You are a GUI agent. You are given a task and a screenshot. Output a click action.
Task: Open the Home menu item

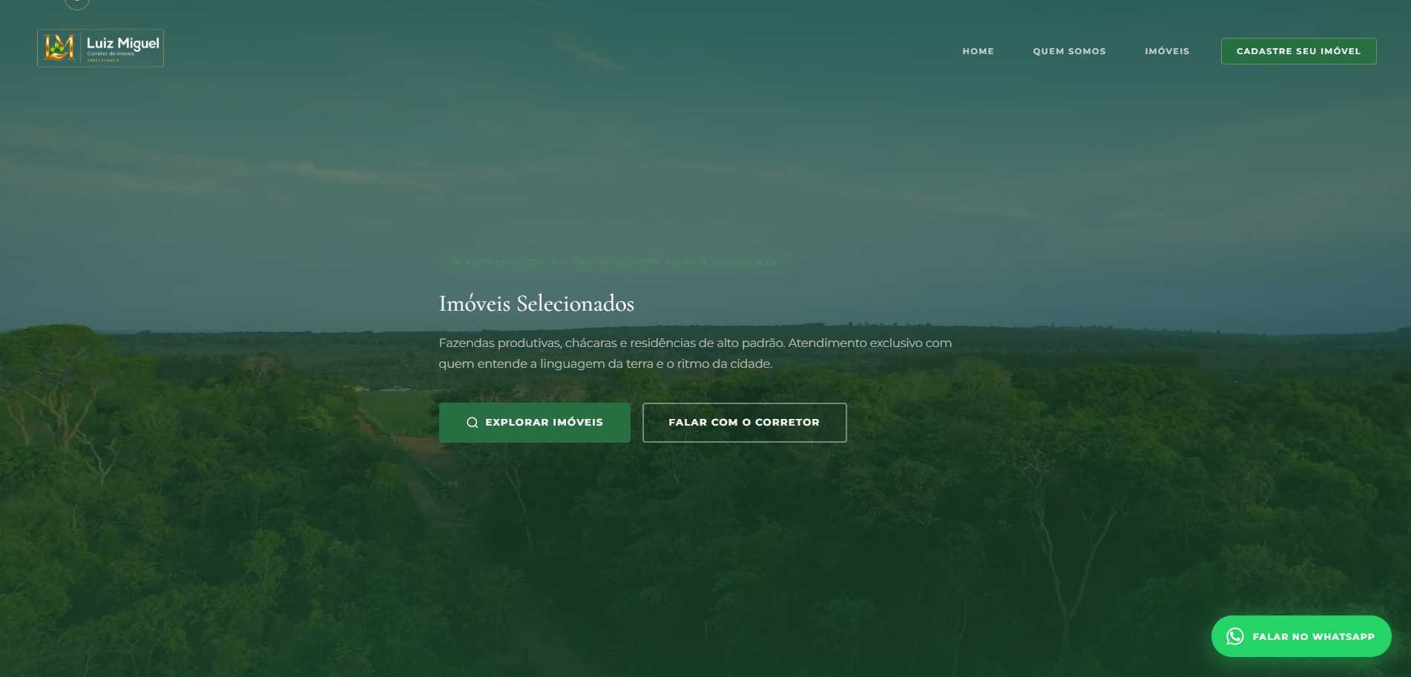tap(978, 51)
